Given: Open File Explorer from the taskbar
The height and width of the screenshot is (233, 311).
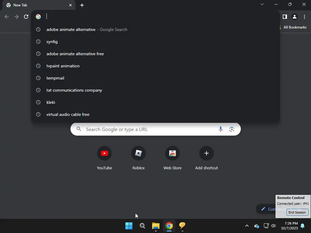Looking at the screenshot, I should coord(156,226).
